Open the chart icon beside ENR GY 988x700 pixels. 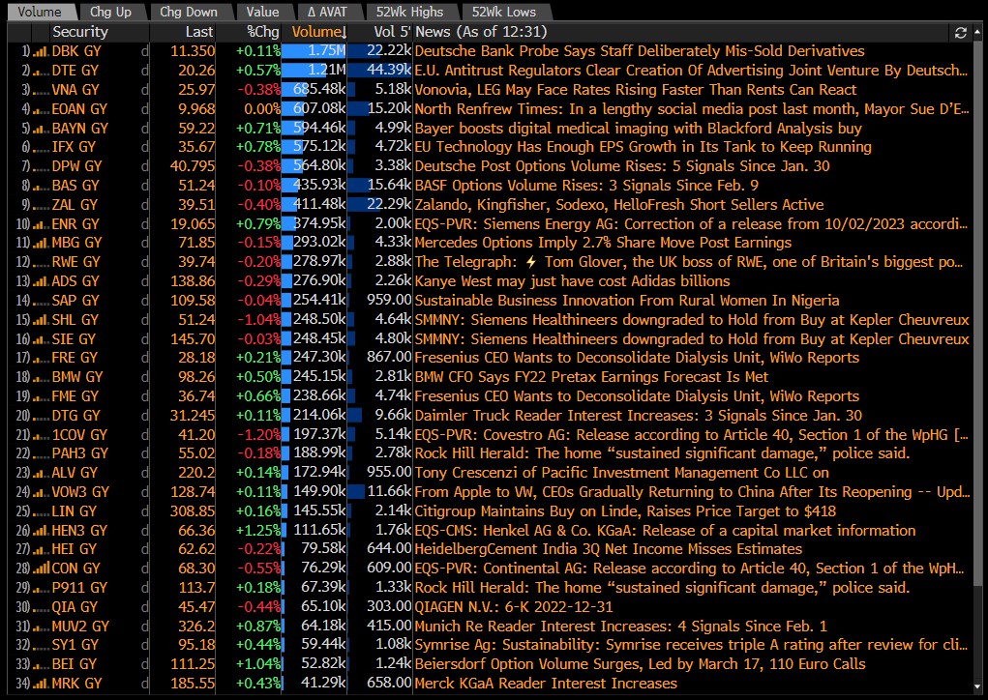click(x=41, y=224)
